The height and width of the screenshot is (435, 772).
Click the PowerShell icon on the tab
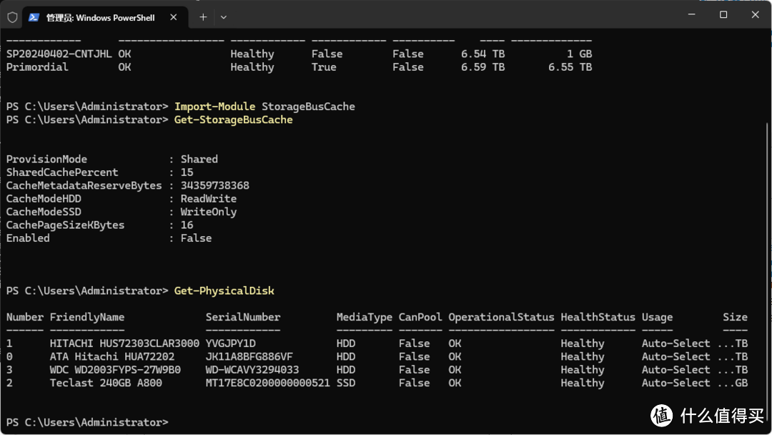[34, 18]
